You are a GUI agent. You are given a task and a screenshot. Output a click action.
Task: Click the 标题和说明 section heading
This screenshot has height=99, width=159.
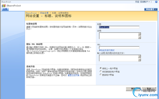pyautogui.click(x=32, y=24)
